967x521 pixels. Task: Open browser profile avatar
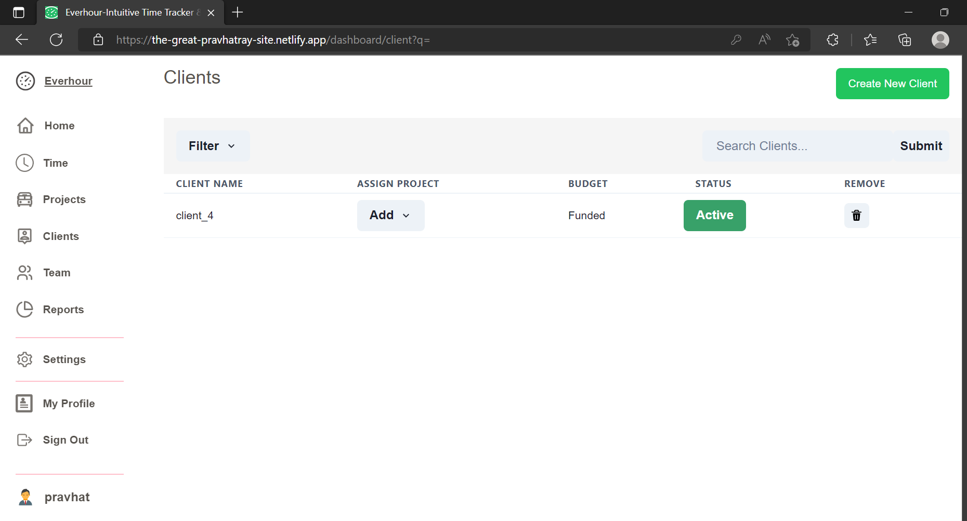[x=940, y=40]
